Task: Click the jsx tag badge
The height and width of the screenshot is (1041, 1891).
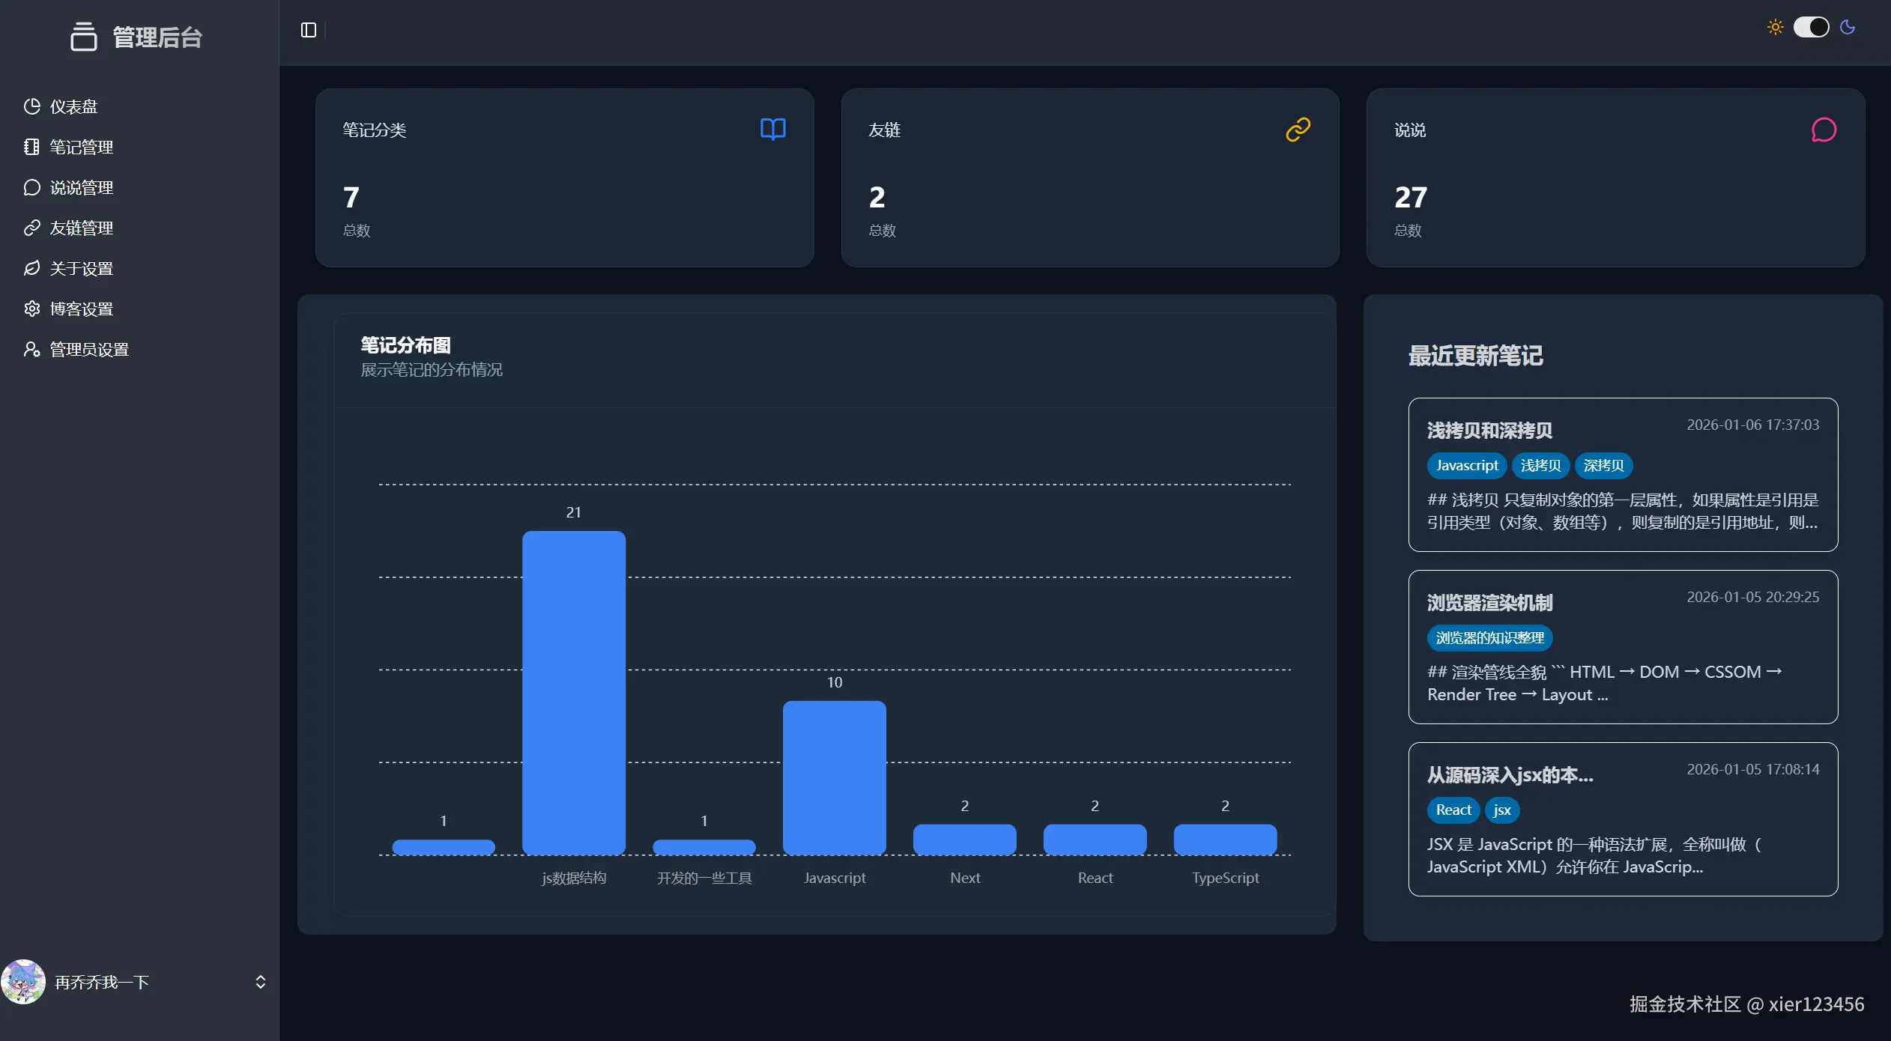Action: [1501, 810]
